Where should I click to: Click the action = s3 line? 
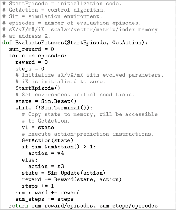46,166
